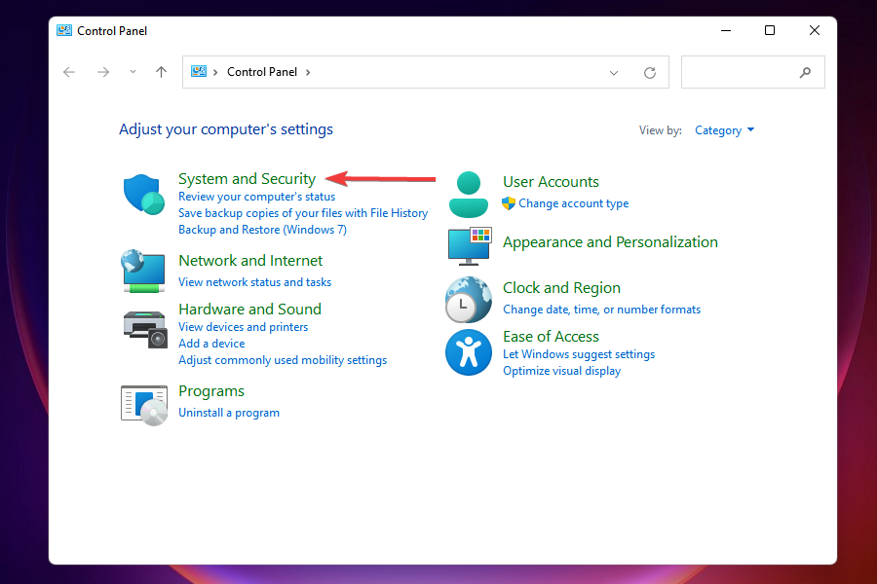The height and width of the screenshot is (584, 877).
Task: Maximize the Control Panel window
Action: pos(770,31)
